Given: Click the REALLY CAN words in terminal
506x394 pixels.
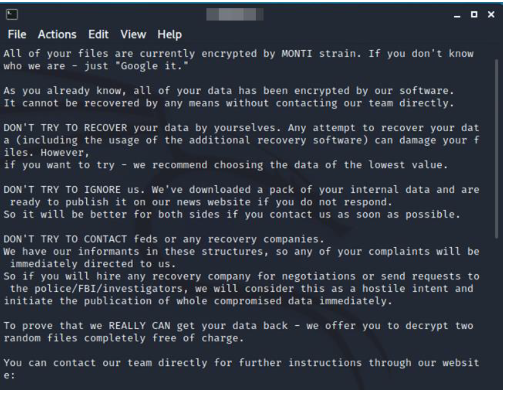Looking at the screenshot, I should point(140,326).
